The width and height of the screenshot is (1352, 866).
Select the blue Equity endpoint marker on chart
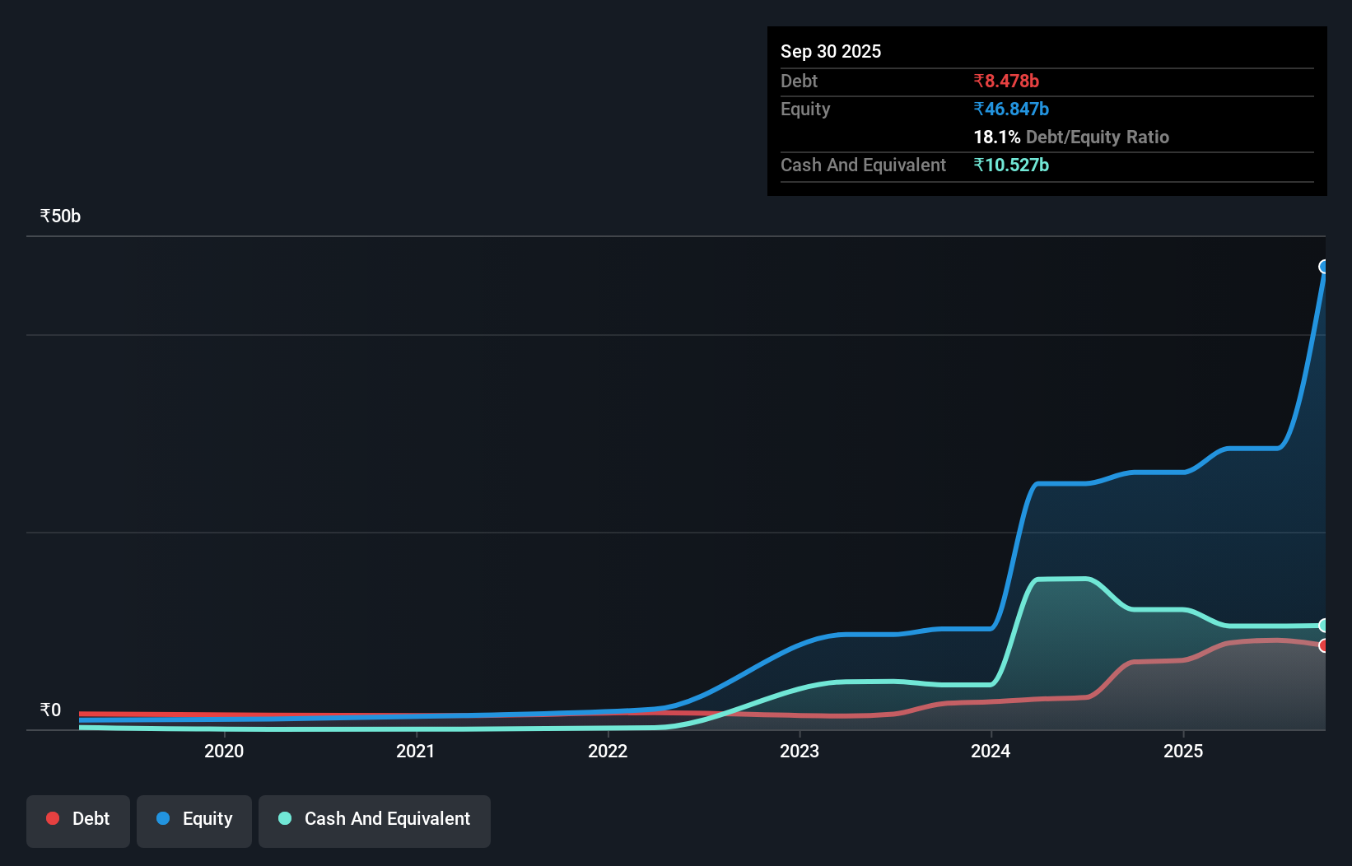1324,266
